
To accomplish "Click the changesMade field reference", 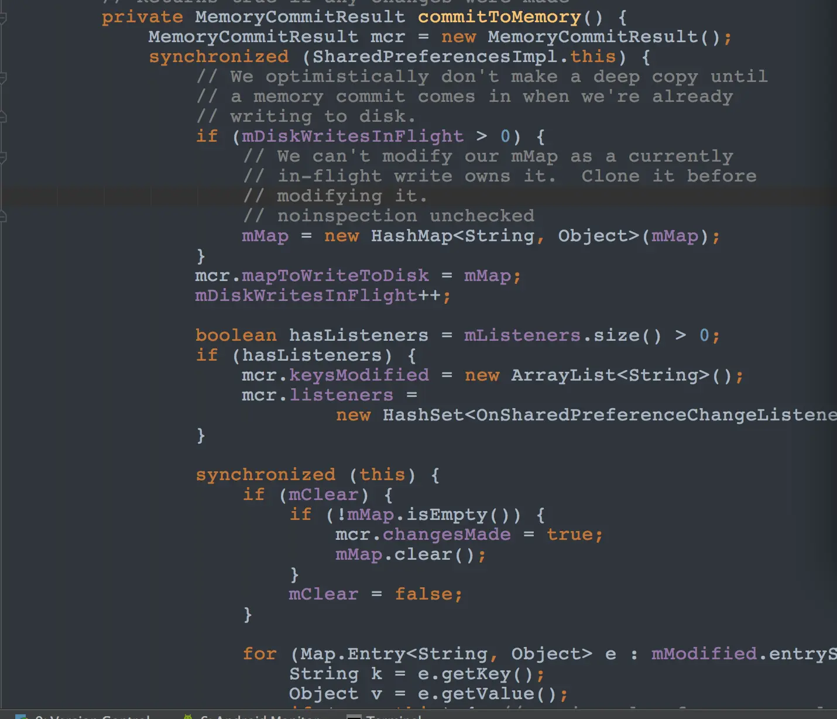I will [447, 535].
